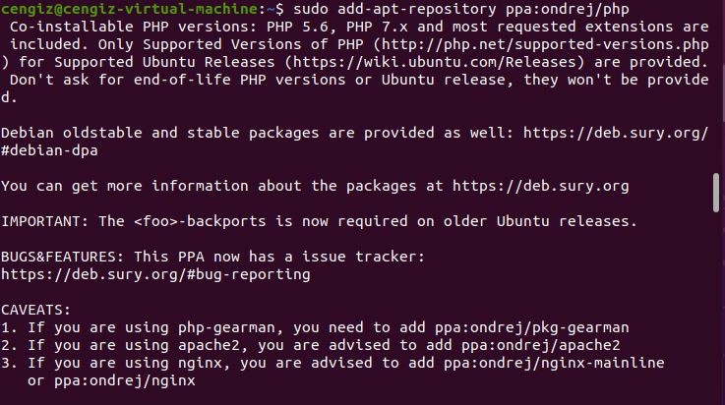The image size is (725, 405).
Task: Click ppa:ondrej/nginx on the last line
Action: (125, 380)
